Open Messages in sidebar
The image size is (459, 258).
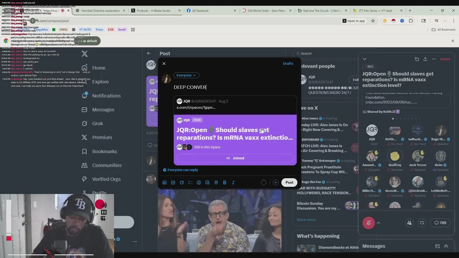tap(98, 110)
